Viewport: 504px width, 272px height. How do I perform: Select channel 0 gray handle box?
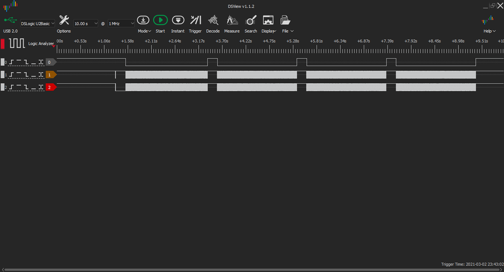point(3,62)
